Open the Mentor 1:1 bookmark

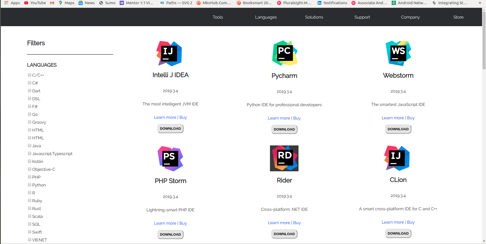click(x=137, y=3)
